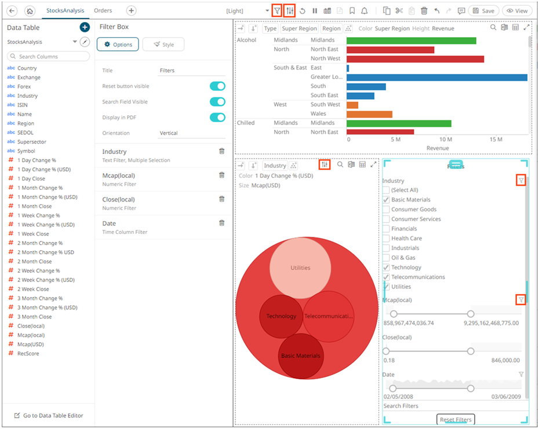Image resolution: width=539 pixels, height=429 pixels.
Task: Click the Reset Filters button
Action: 456,420
